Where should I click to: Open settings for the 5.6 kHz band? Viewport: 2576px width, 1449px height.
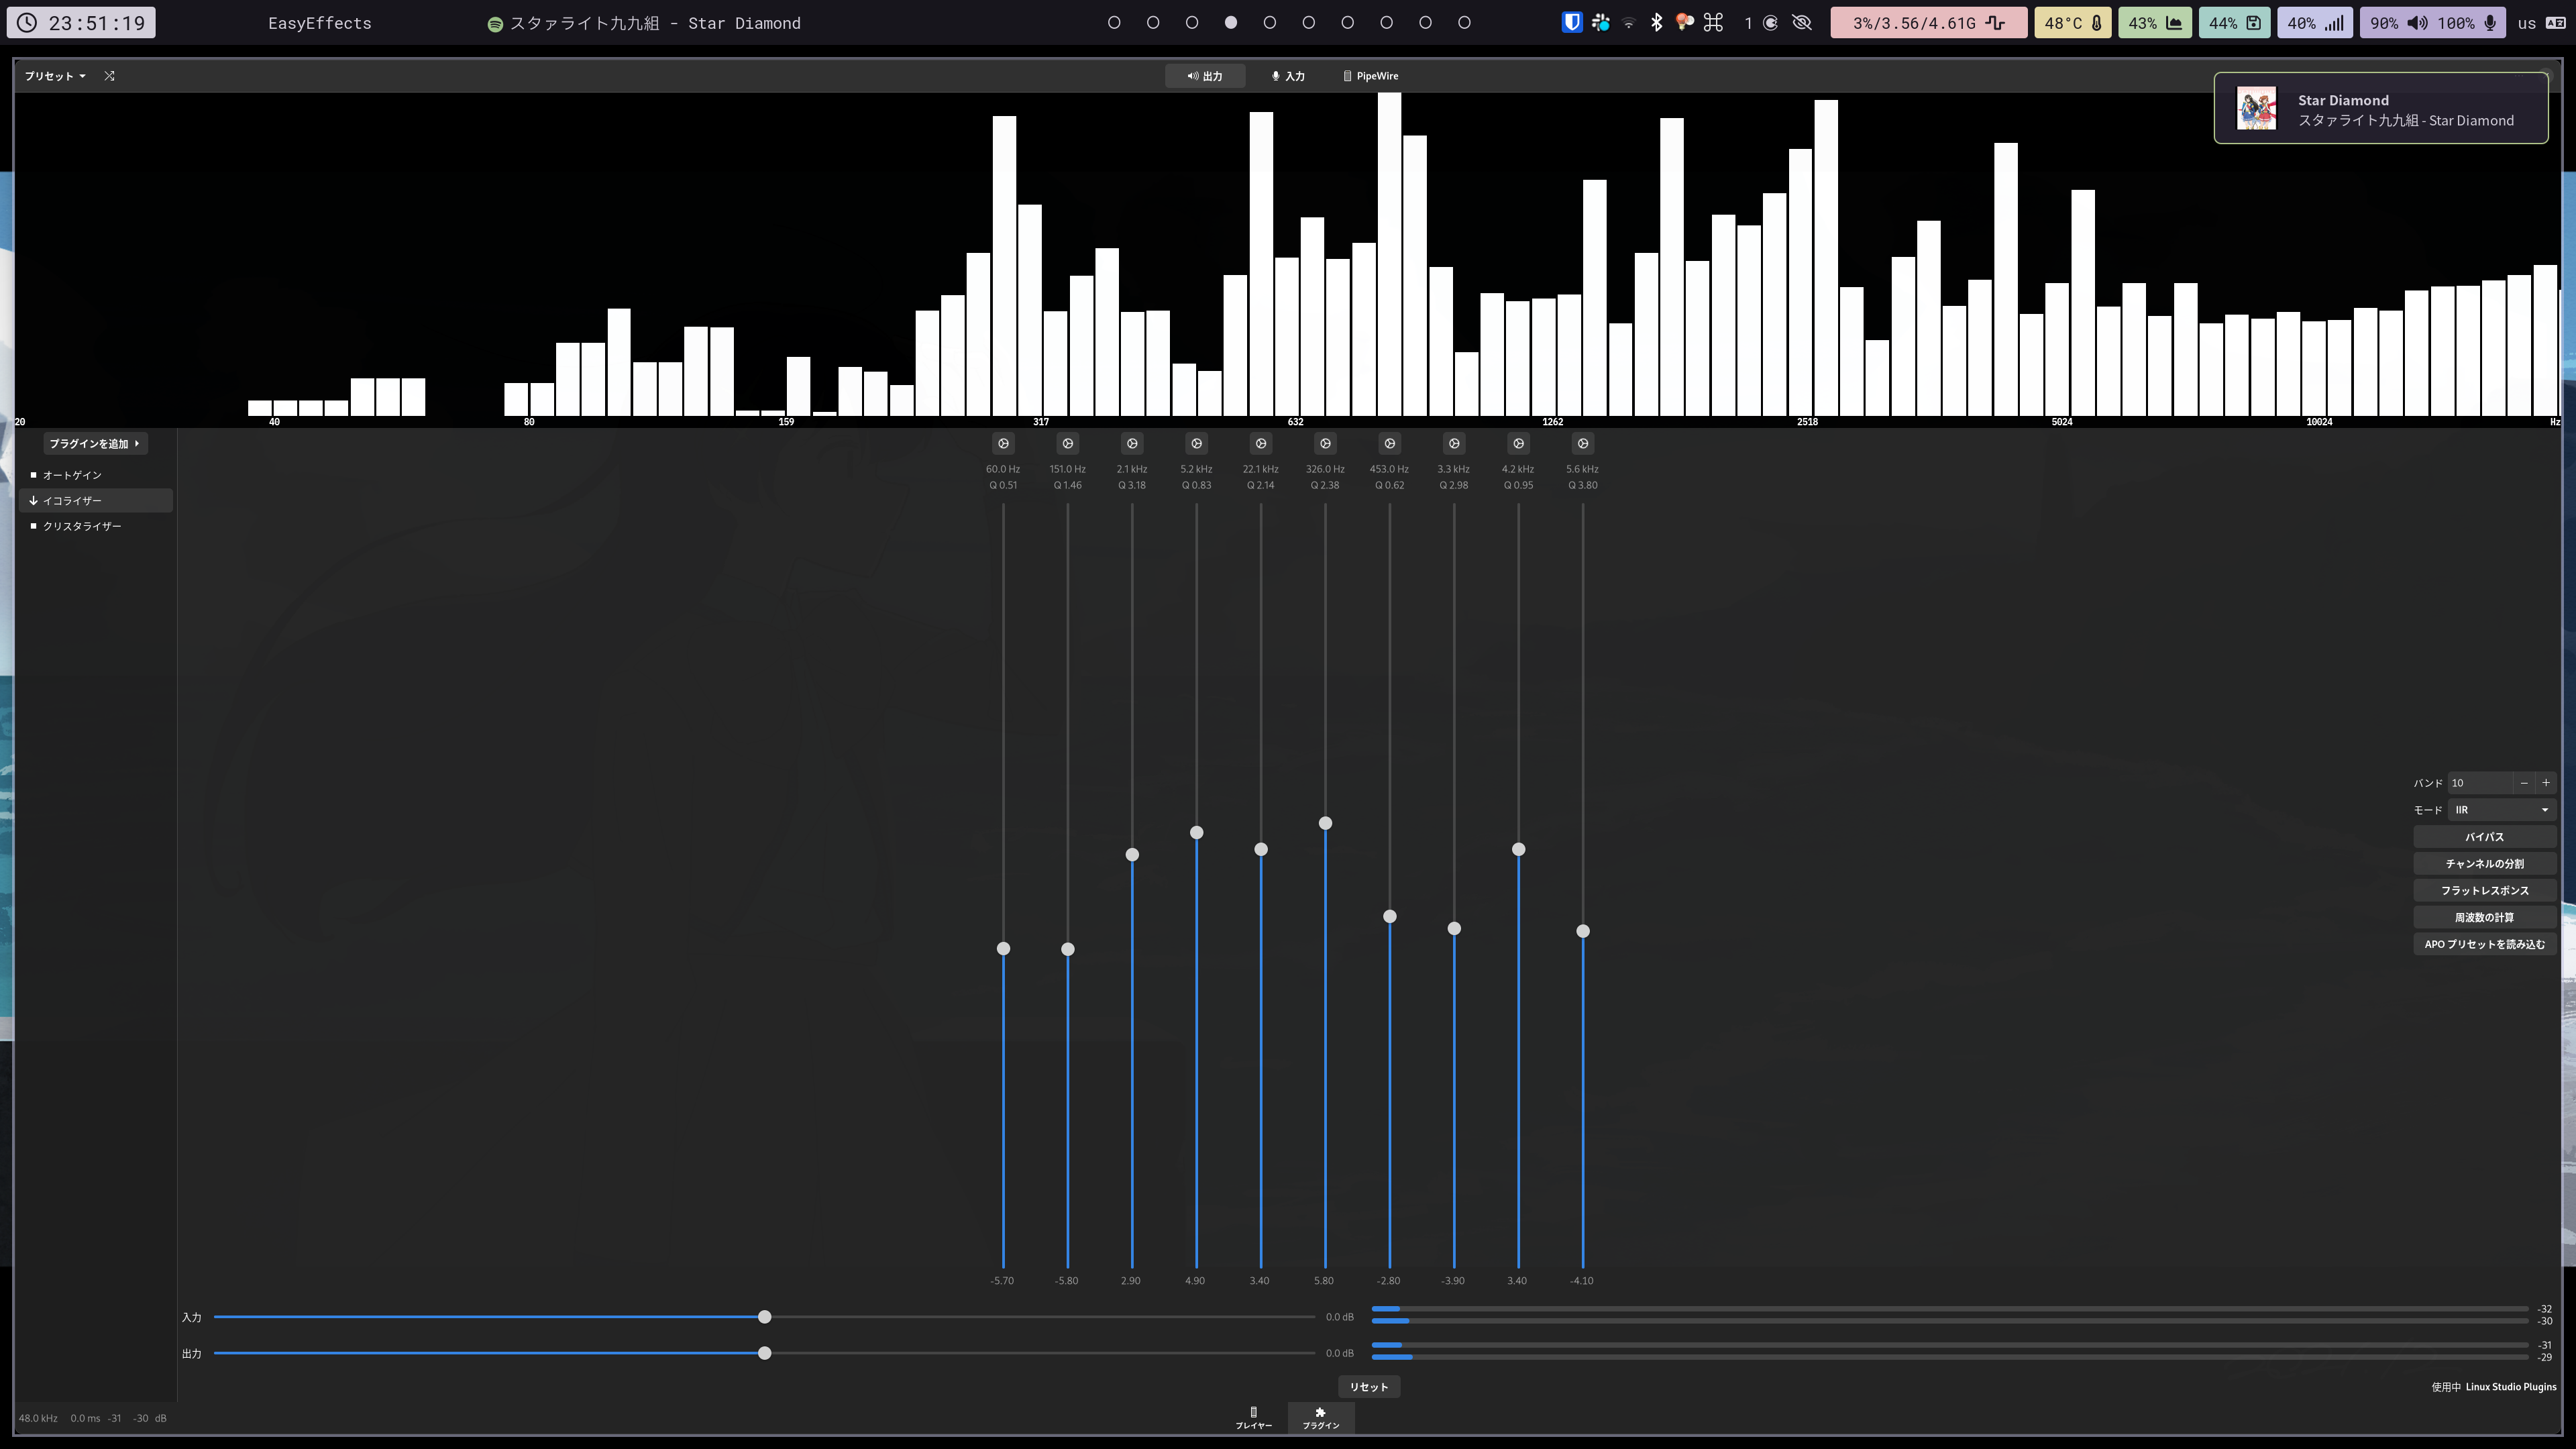point(1582,443)
